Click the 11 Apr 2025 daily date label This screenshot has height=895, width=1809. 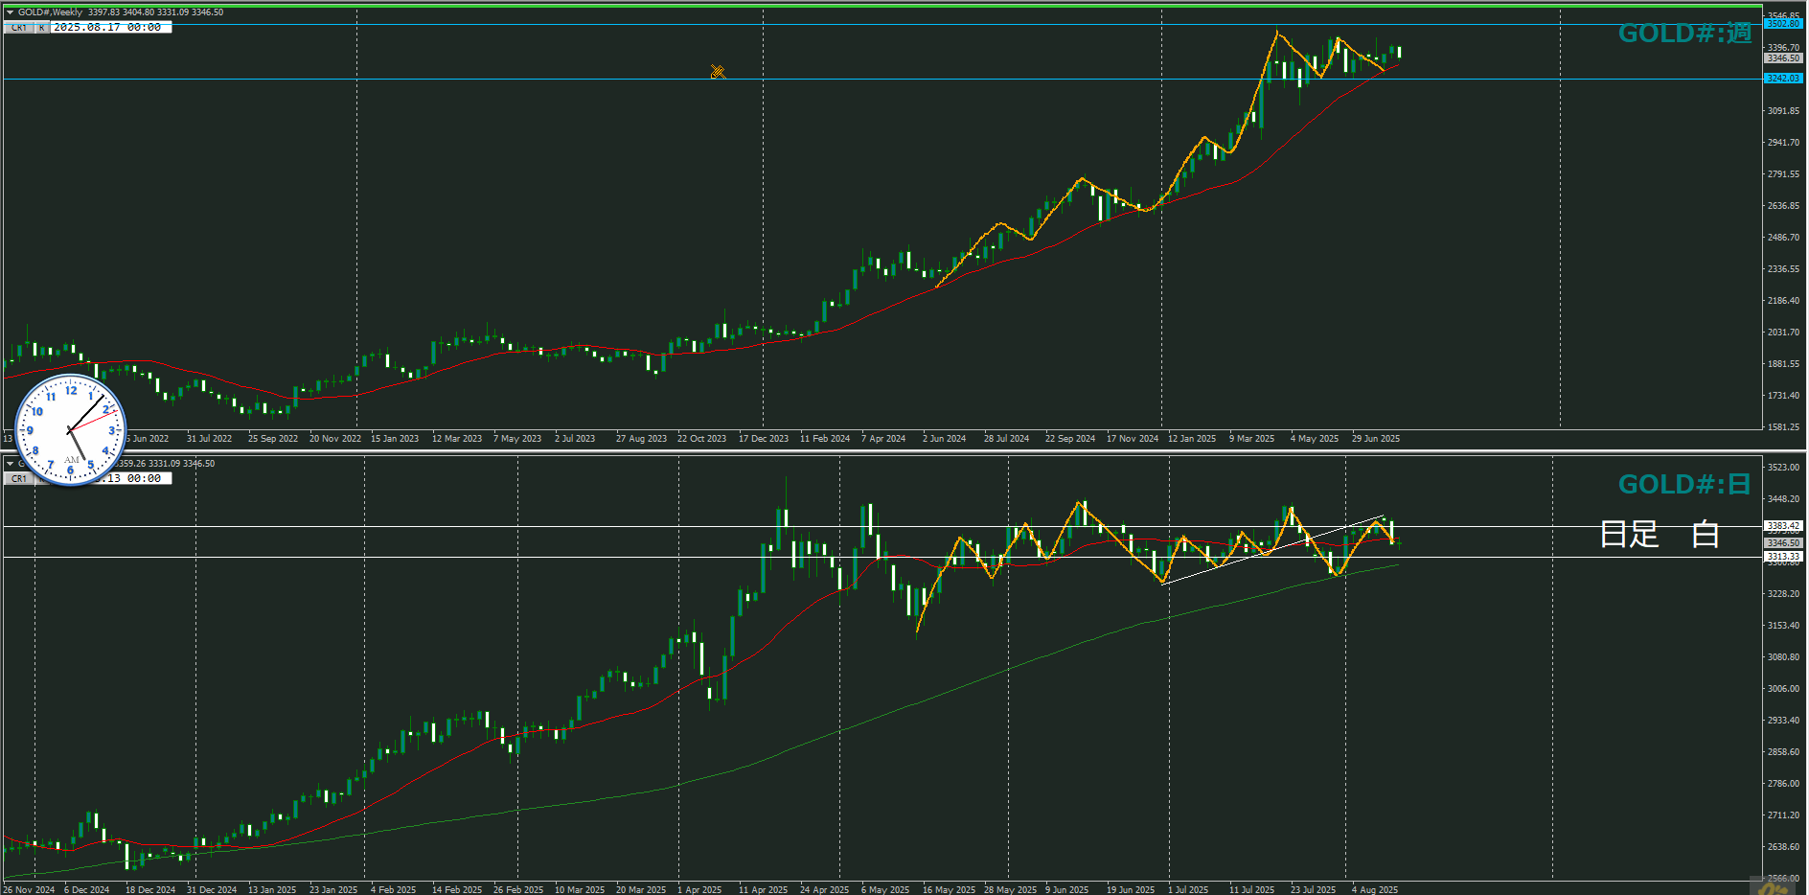point(763,890)
